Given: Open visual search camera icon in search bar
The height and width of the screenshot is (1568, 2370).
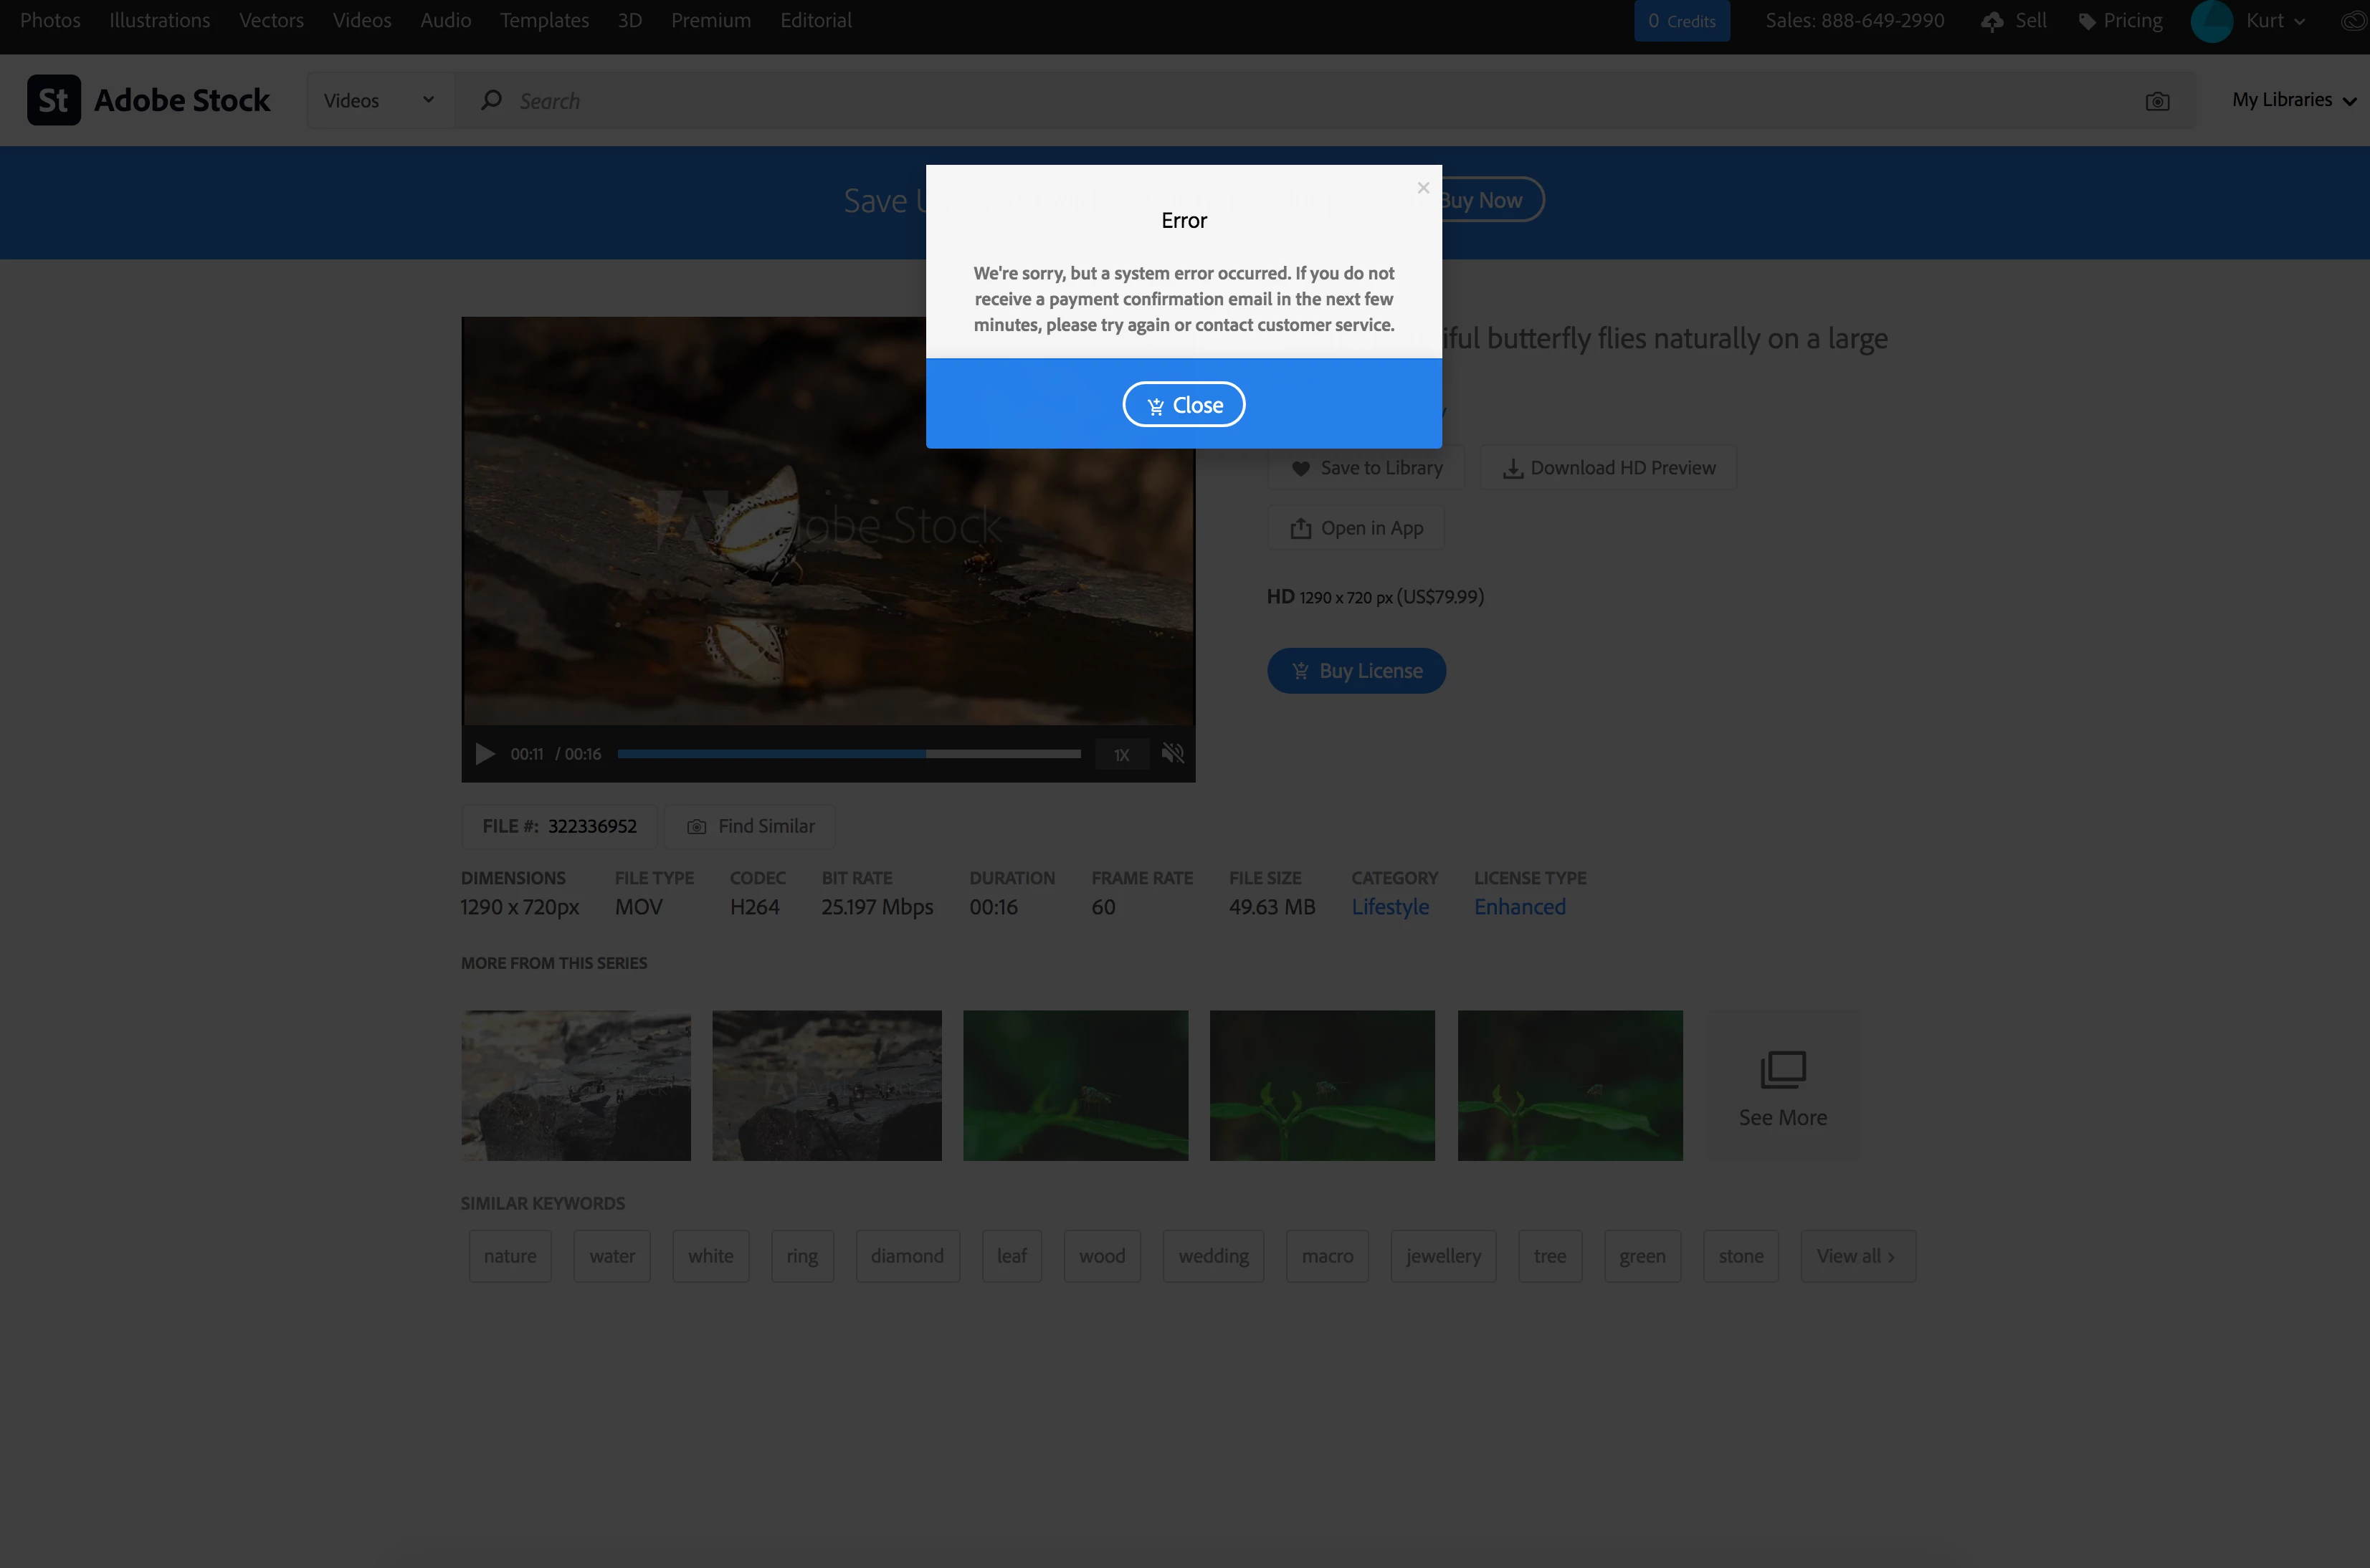Looking at the screenshot, I should pyautogui.click(x=2157, y=101).
